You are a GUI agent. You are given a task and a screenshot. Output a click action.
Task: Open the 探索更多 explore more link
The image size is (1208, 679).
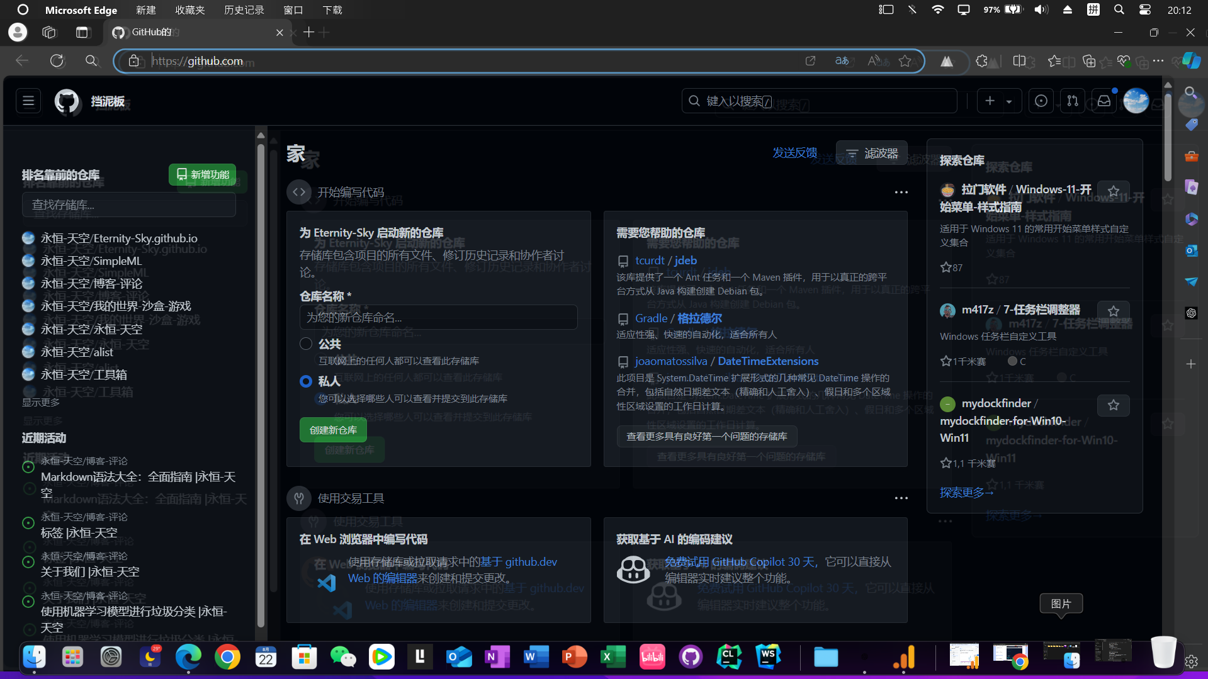[966, 493]
